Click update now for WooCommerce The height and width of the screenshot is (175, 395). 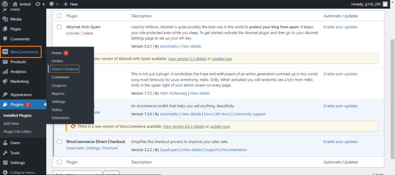click(x=219, y=126)
